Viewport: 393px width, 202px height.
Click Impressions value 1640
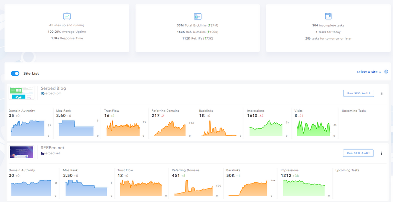point(252,116)
